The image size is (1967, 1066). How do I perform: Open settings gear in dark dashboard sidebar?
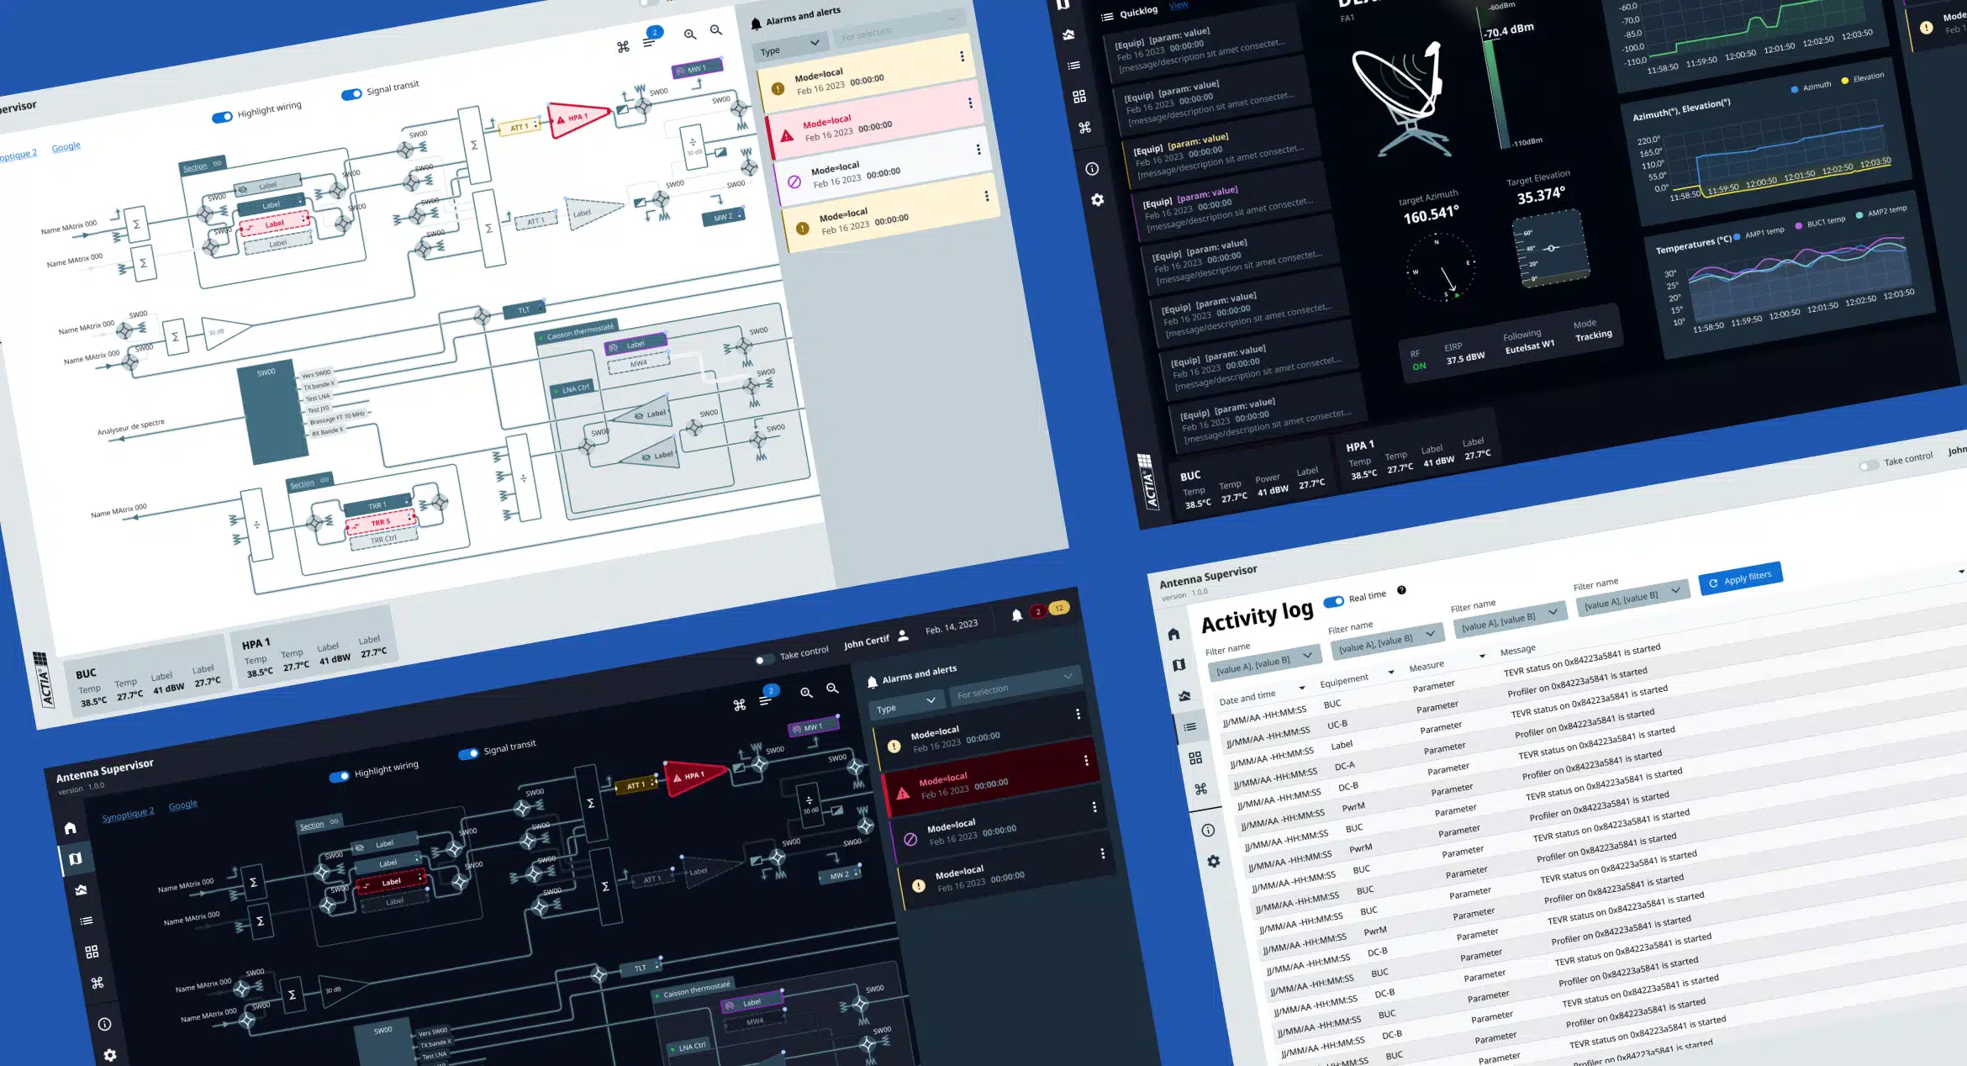[x=1097, y=200]
